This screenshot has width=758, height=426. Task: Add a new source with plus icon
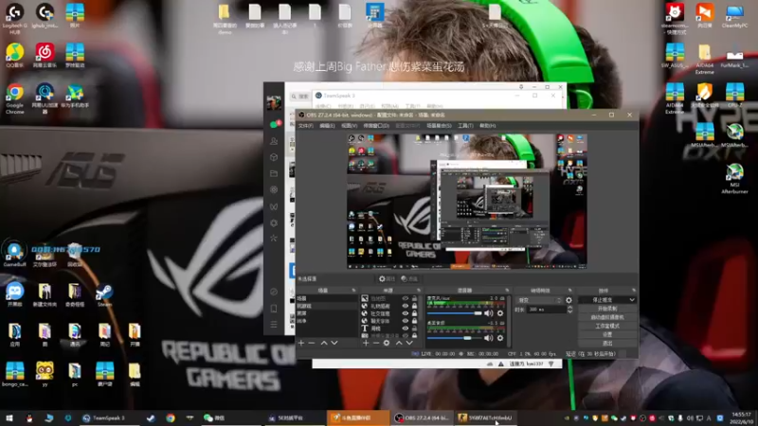(x=366, y=343)
